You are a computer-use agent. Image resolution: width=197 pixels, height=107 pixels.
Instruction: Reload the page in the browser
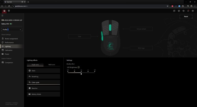pos(9,6)
